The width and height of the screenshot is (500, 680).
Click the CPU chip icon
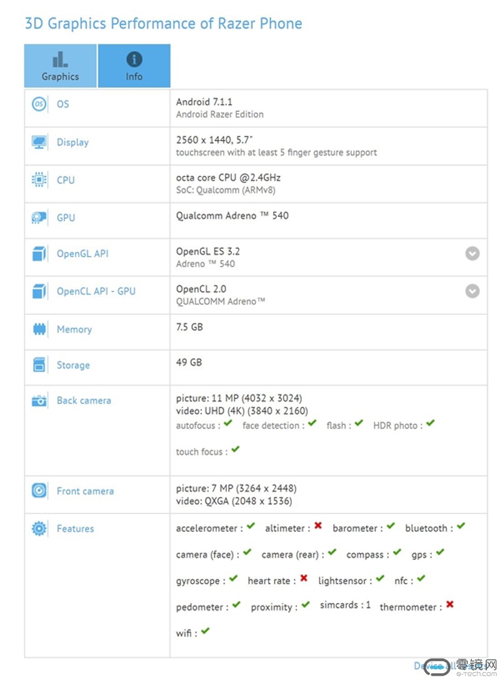click(39, 180)
